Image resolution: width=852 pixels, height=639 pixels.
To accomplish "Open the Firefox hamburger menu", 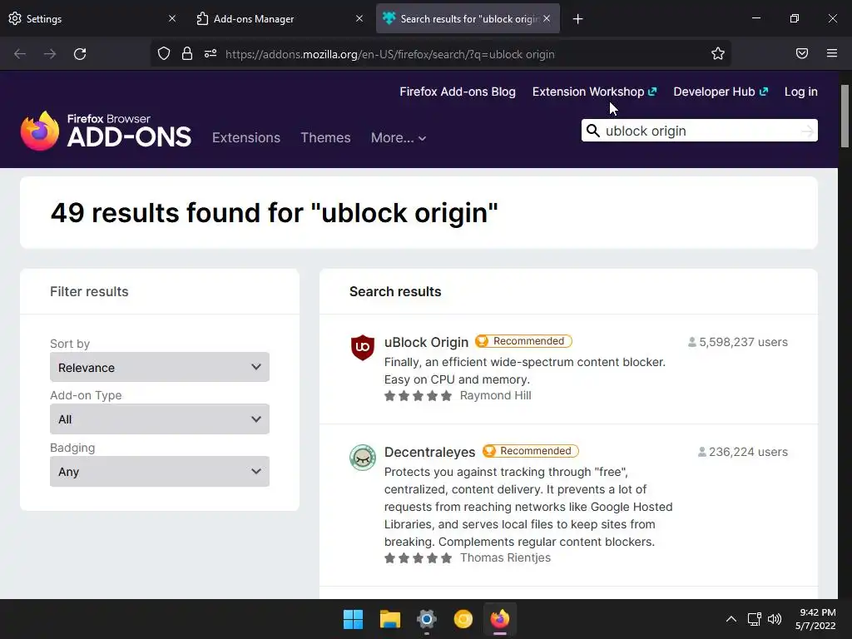I will tap(832, 53).
